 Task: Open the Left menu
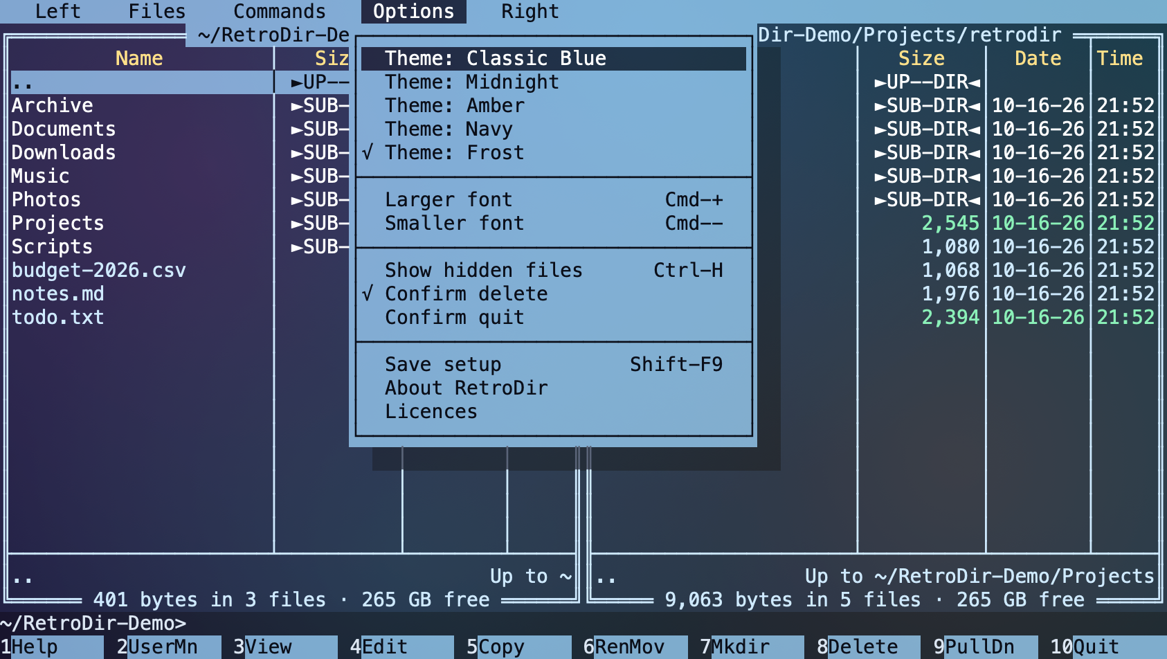[57, 12]
